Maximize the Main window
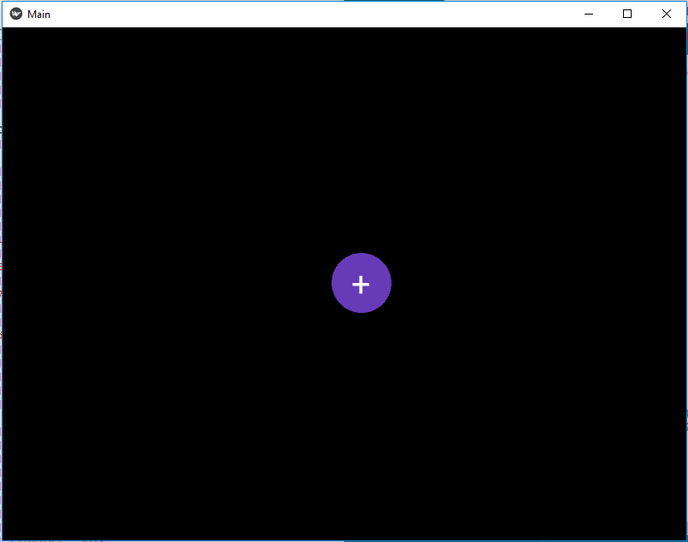Screen dimensions: 688x542 (x=627, y=14)
